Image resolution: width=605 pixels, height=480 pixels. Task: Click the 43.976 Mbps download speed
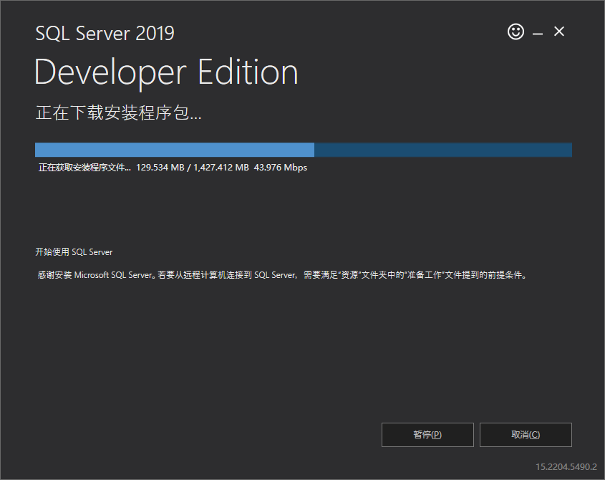click(281, 168)
